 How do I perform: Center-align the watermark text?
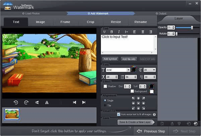(142, 32)
